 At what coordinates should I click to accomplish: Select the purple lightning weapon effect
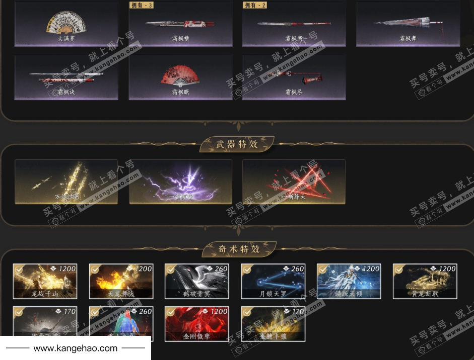pos(180,182)
